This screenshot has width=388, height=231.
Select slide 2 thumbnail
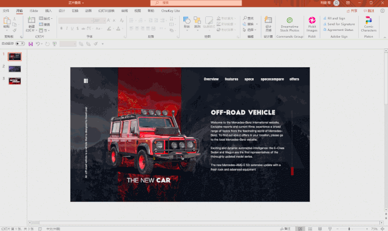pyautogui.click(x=15, y=69)
